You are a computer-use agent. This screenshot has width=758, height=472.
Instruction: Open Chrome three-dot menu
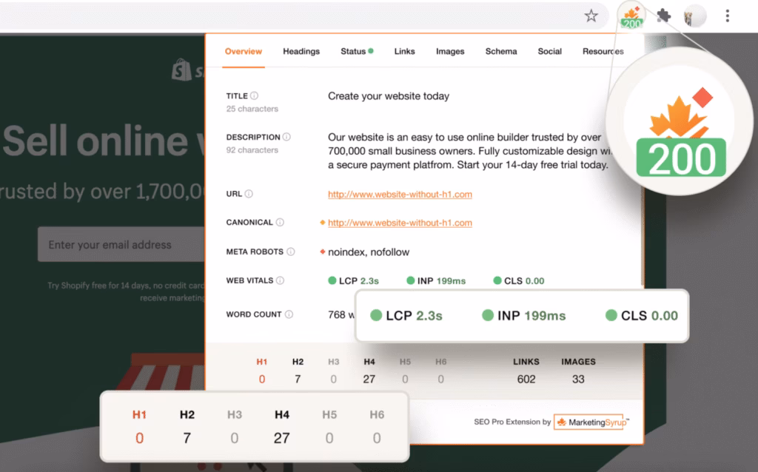point(728,16)
